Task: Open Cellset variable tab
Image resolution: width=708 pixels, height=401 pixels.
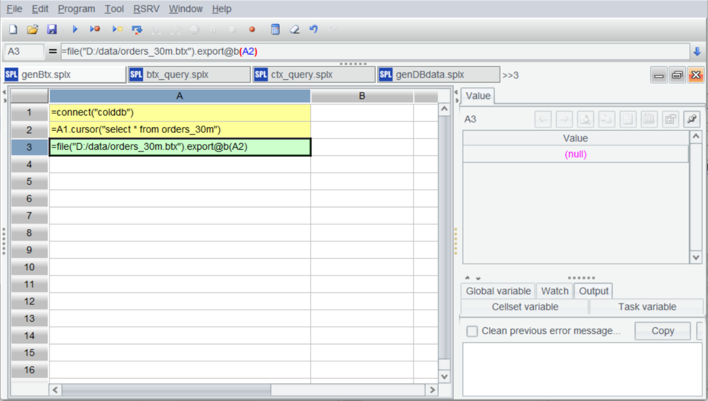Action: (x=525, y=307)
